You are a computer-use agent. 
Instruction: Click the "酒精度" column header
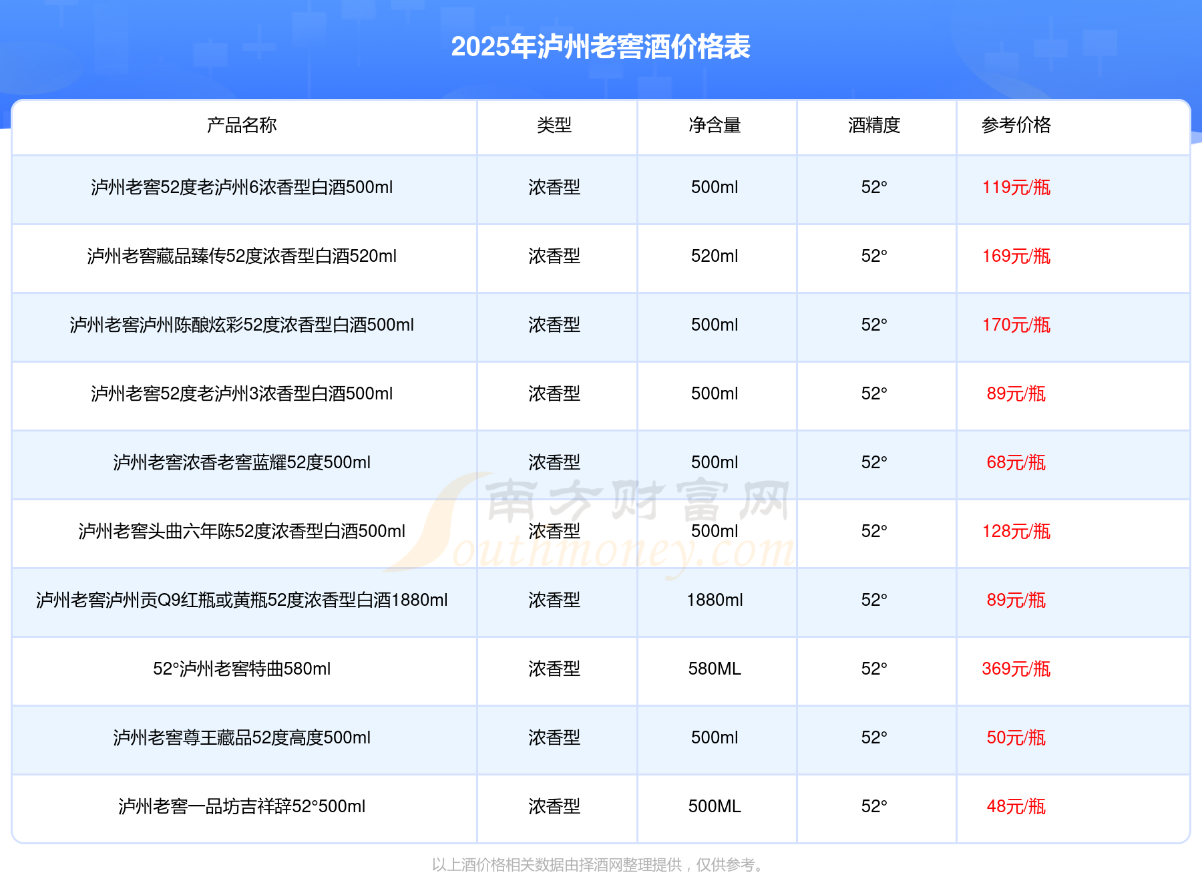874,125
